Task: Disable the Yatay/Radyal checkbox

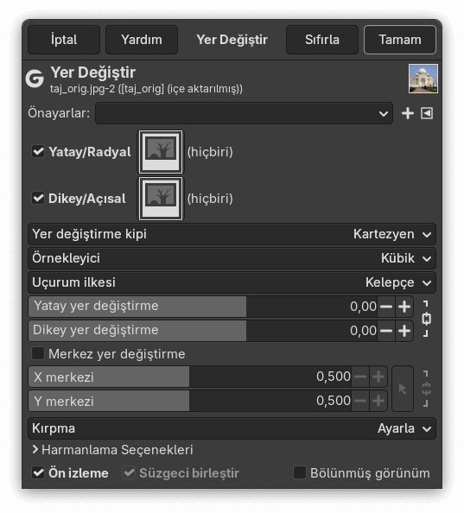Action: tap(38, 151)
